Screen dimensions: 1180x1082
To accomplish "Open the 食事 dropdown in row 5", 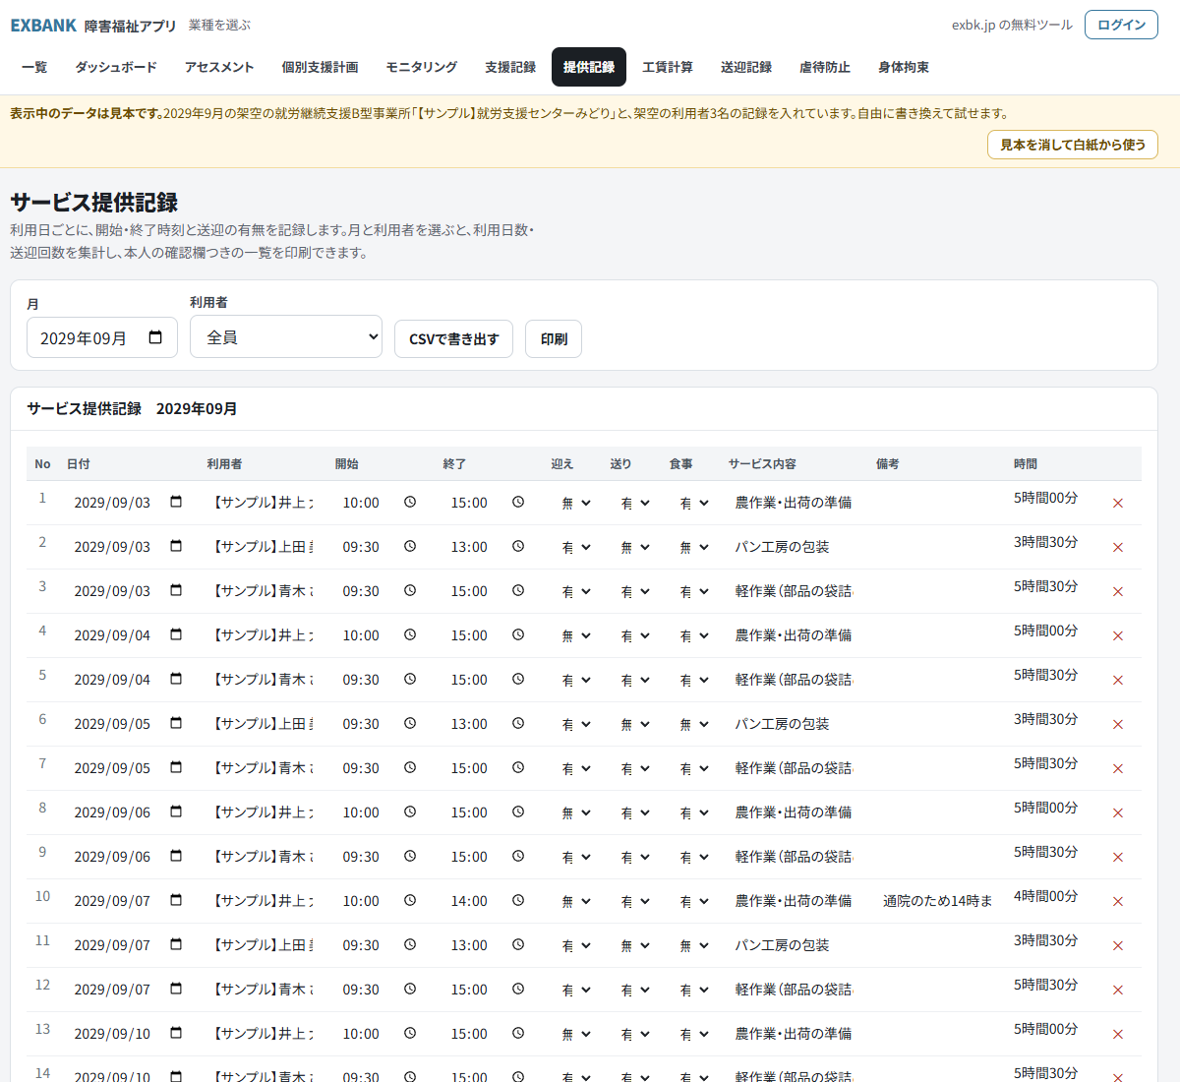I will [694, 680].
